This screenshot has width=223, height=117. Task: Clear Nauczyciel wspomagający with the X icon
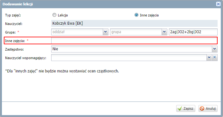pos(215,58)
